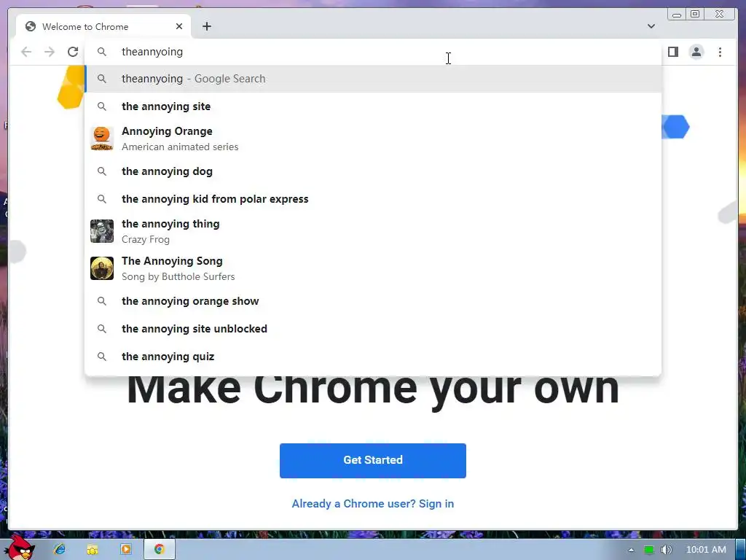The width and height of the screenshot is (746, 560).
Task: Select 'the annoying site' suggestion
Action: [373, 106]
